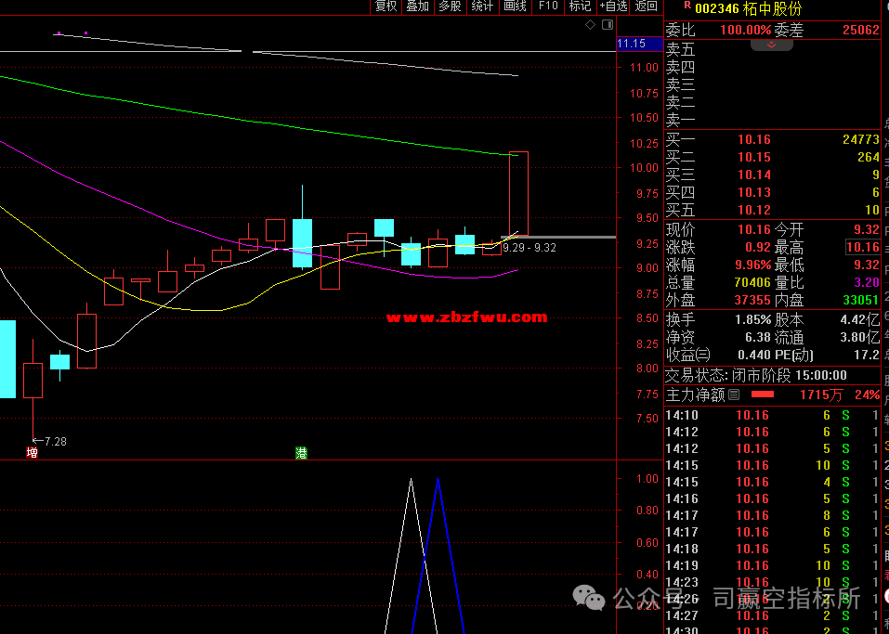889x634 pixels.
Task: Select the 涨幅 9.96% value
Action: (x=753, y=265)
